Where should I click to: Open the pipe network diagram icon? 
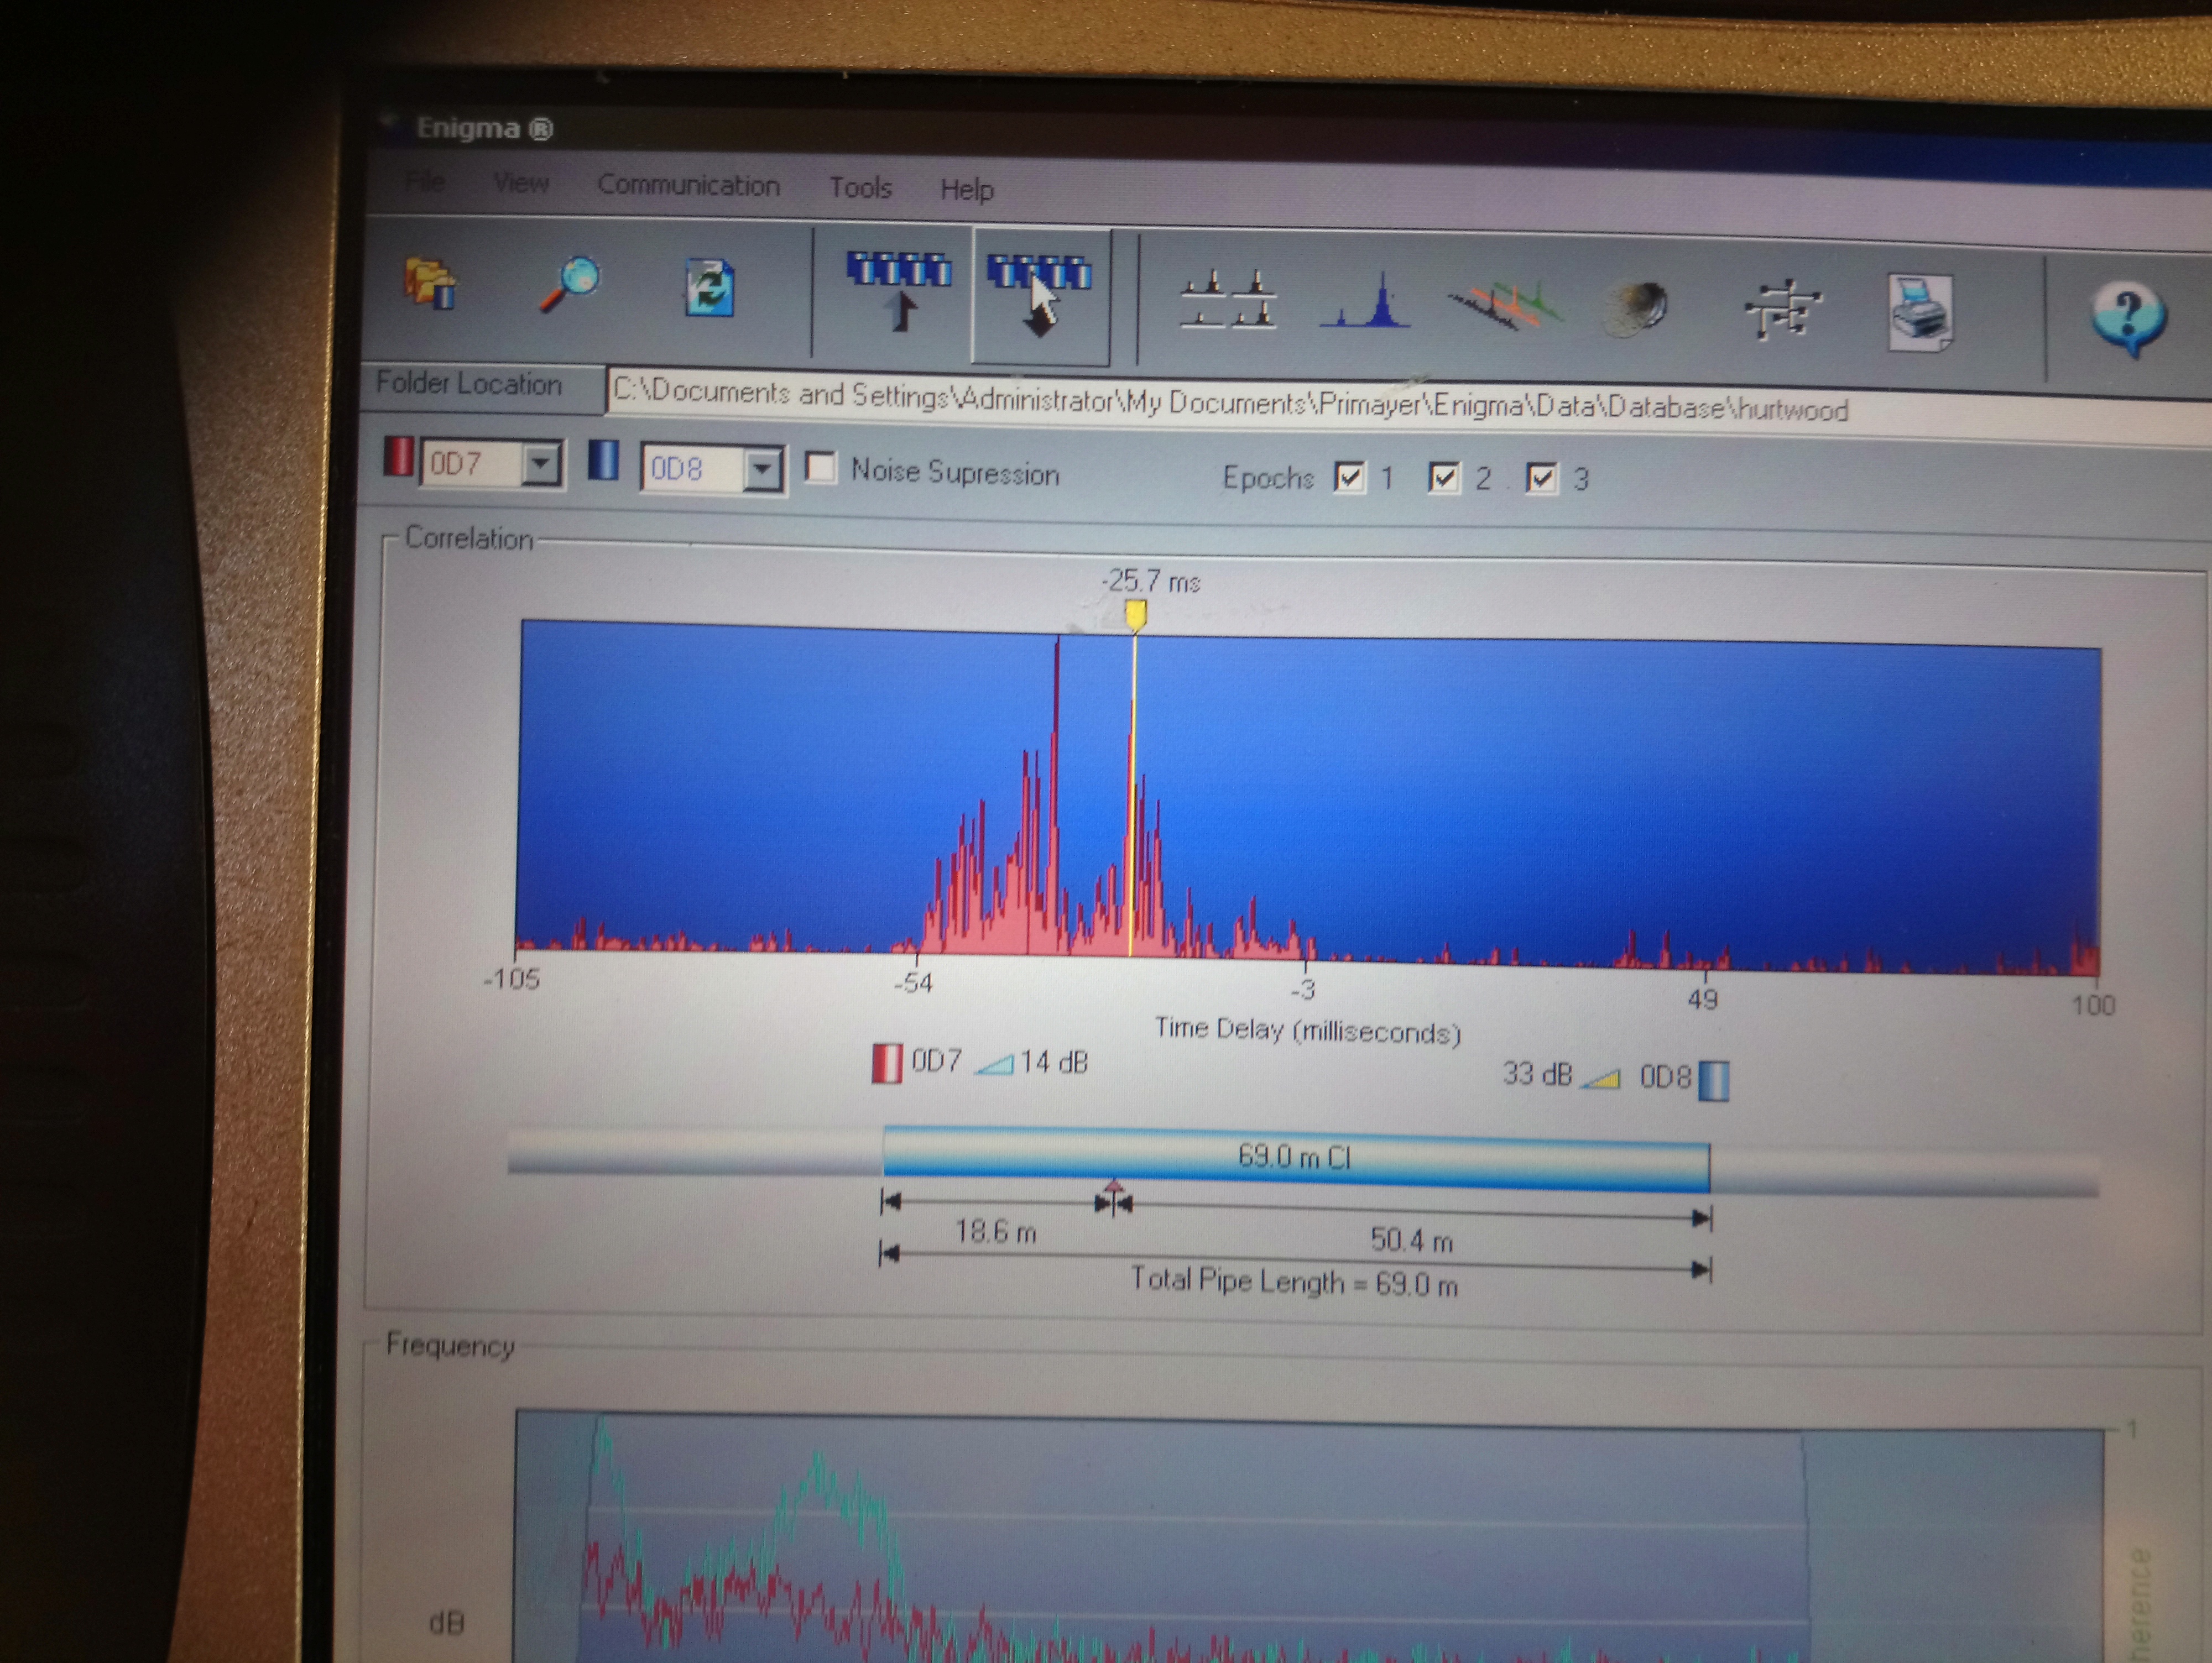pos(1782,310)
